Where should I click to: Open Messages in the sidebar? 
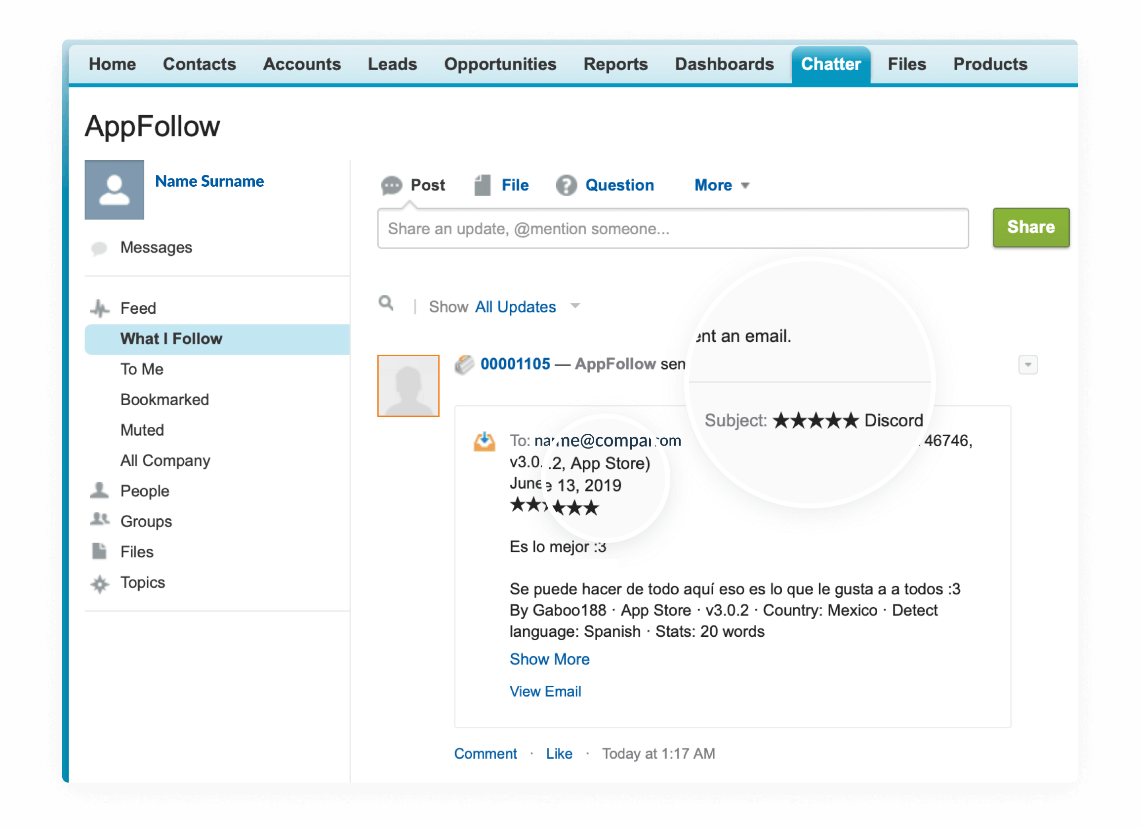pyautogui.click(x=156, y=248)
